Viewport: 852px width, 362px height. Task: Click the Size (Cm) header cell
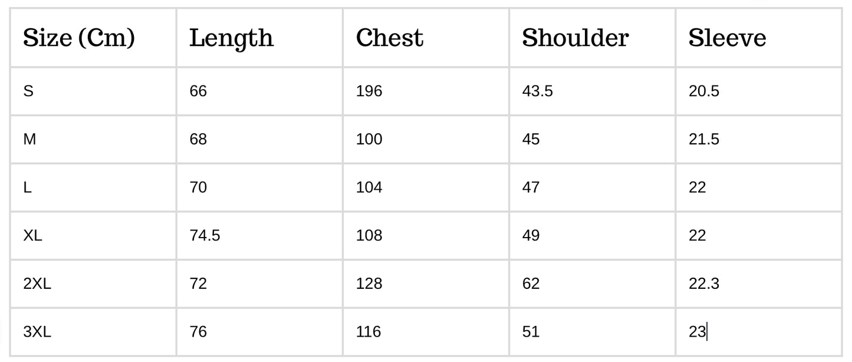click(79, 38)
